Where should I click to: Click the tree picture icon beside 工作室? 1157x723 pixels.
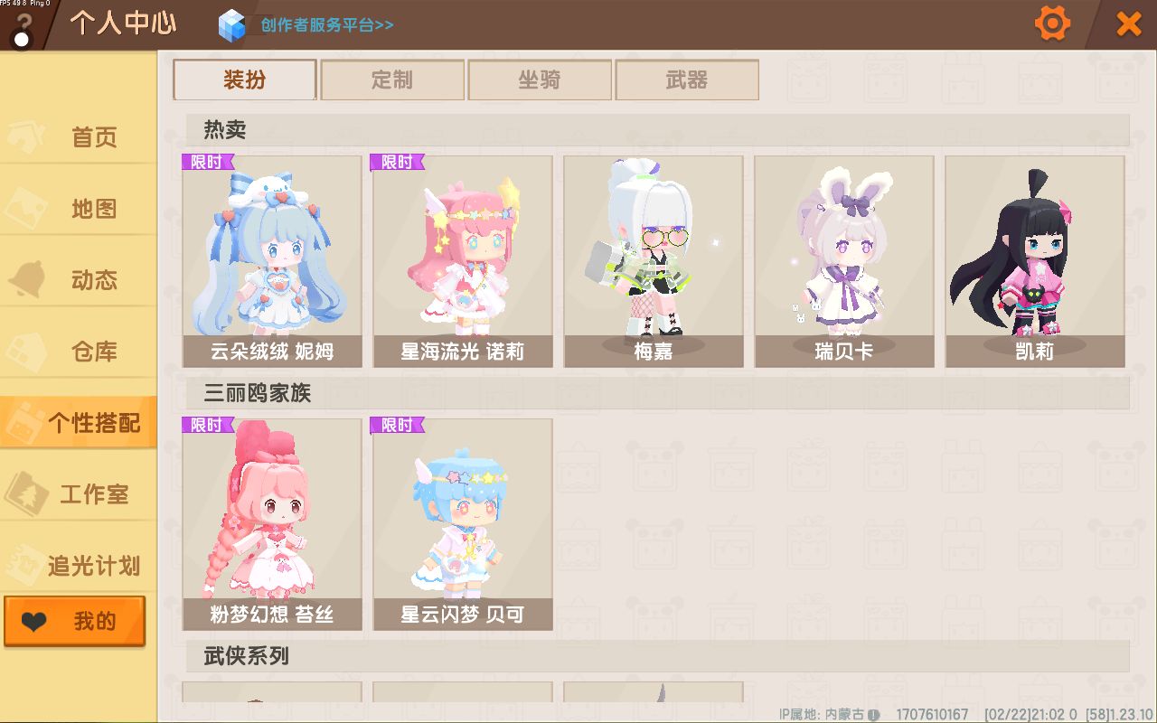tap(27, 493)
